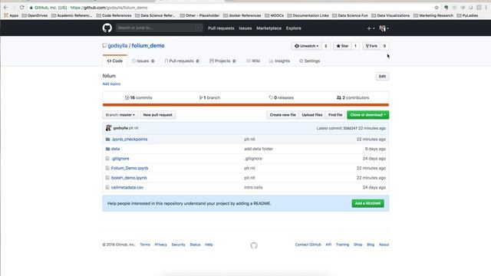Screen dimensions: 491x276
Task: Open the Insights tab
Action: coord(279,61)
